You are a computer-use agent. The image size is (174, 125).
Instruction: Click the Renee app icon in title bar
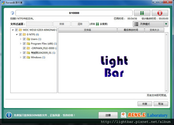[x=3, y=3]
